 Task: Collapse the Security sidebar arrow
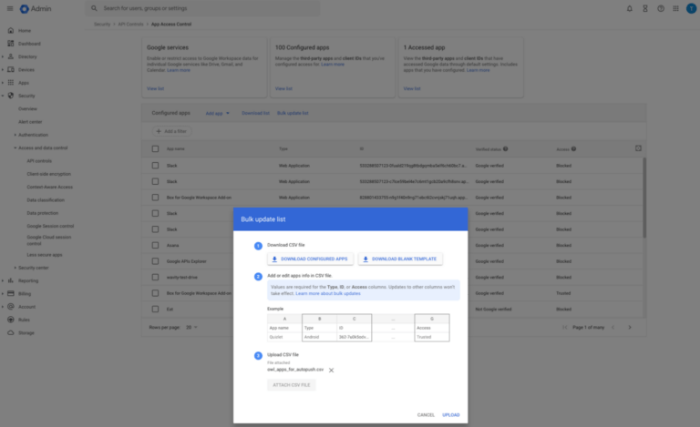pyautogui.click(x=3, y=96)
